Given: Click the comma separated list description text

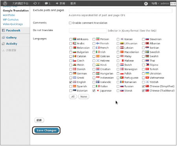Looking at the screenshot, I should pyautogui.click(x=97, y=15).
